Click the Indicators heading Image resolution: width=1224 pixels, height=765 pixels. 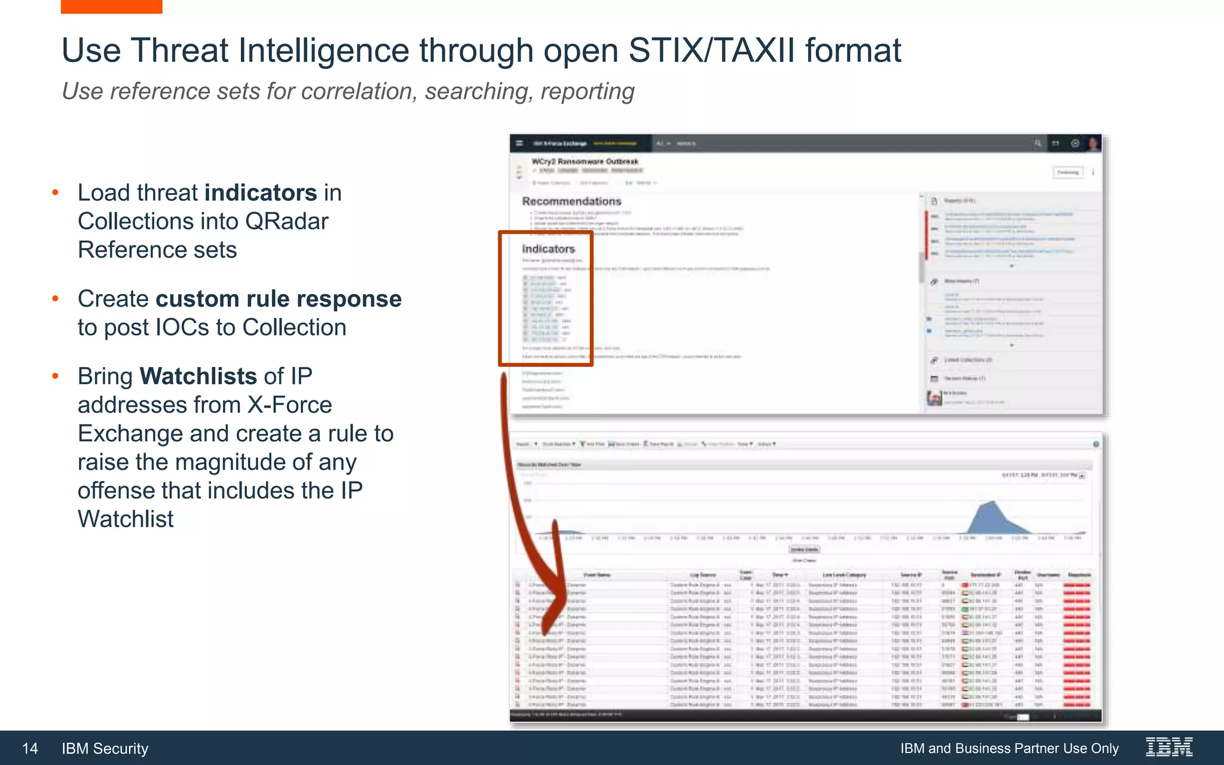[x=548, y=249]
